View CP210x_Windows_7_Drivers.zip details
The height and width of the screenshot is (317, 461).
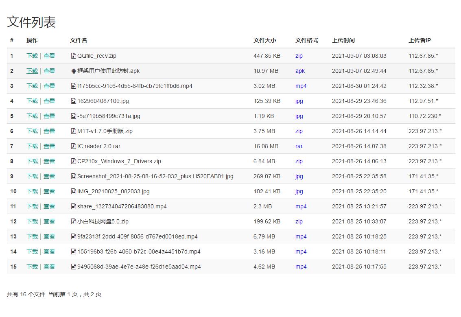[x=49, y=161]
